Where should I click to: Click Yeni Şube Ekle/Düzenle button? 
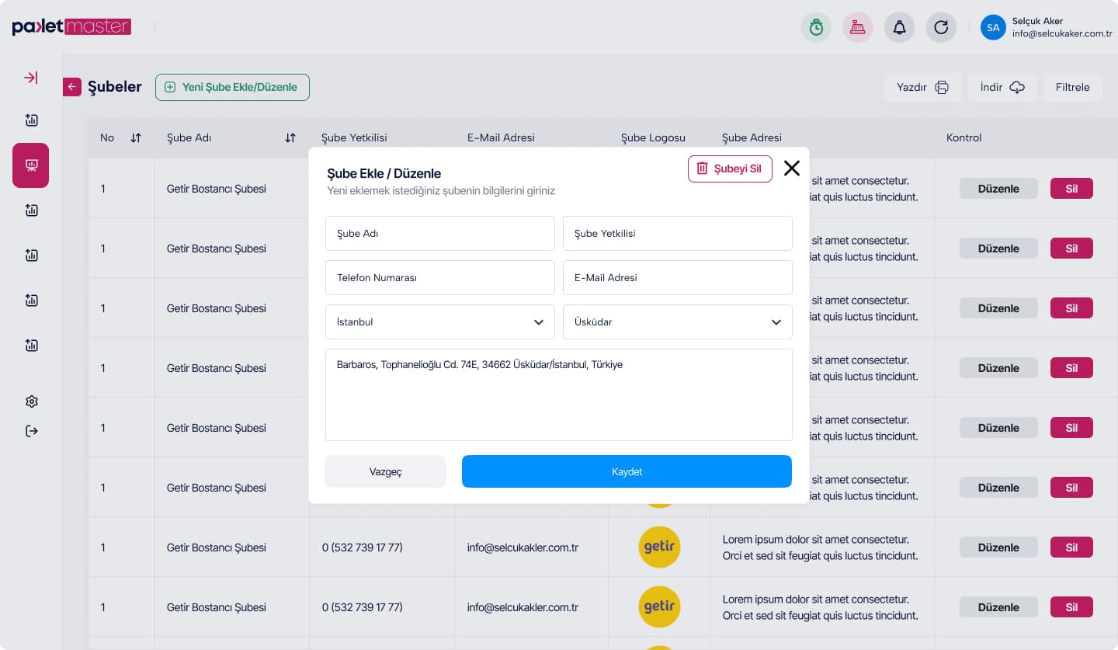tap(232, 87)
